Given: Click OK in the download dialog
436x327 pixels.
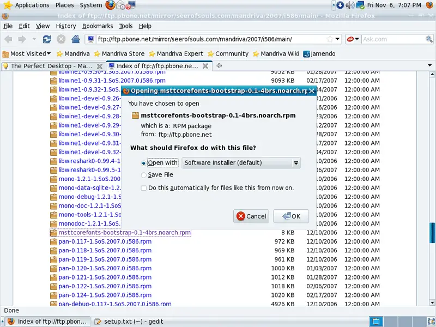Looking at the screenshot, I should pos(291,216).
